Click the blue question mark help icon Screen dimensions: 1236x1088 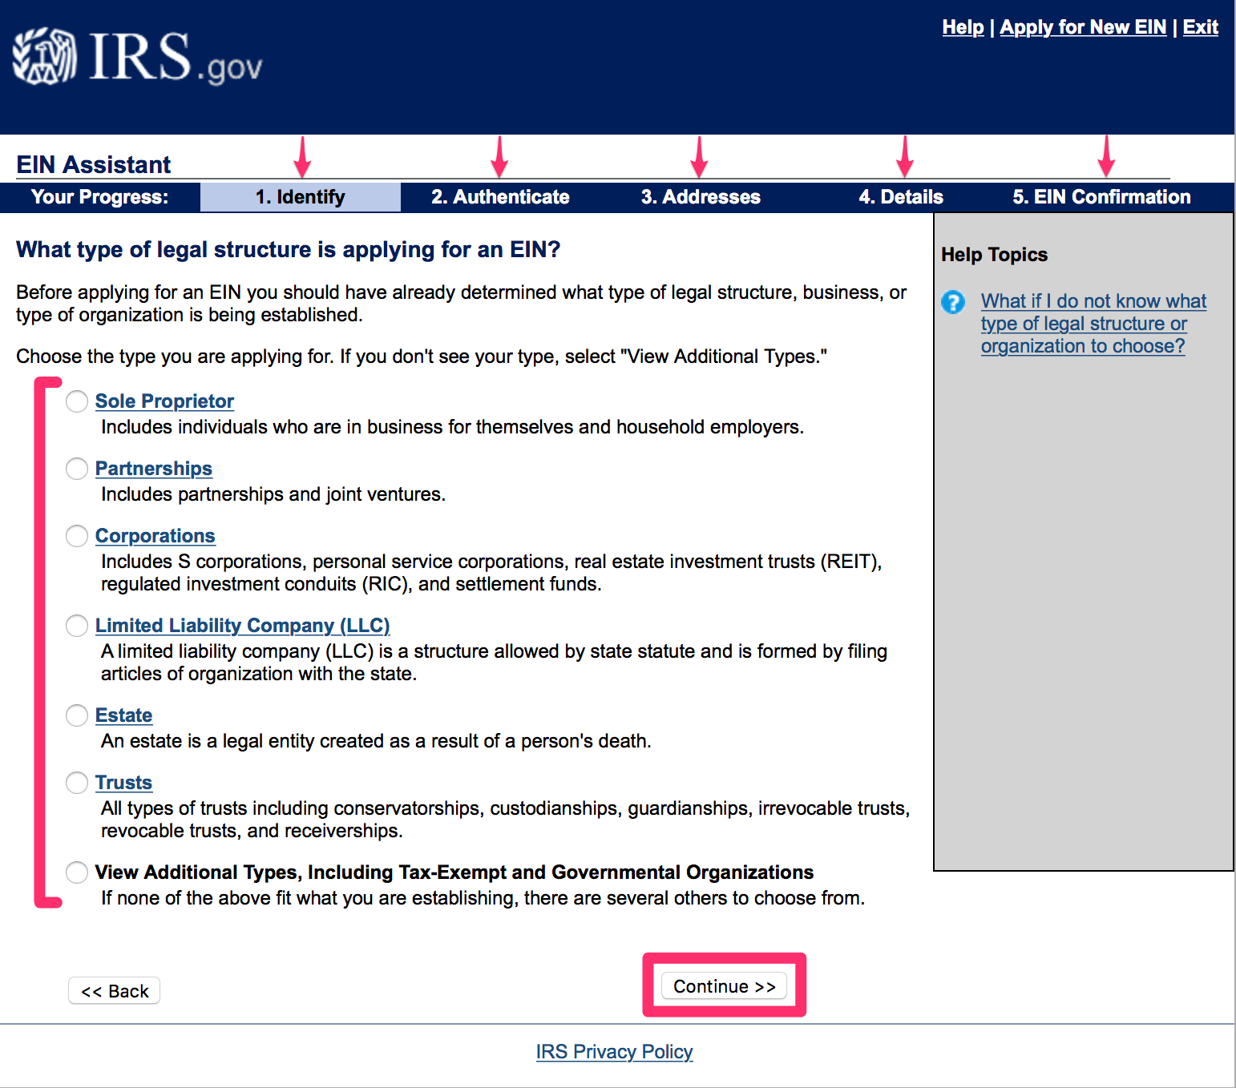pyautogui.click(x=953, y=302)
